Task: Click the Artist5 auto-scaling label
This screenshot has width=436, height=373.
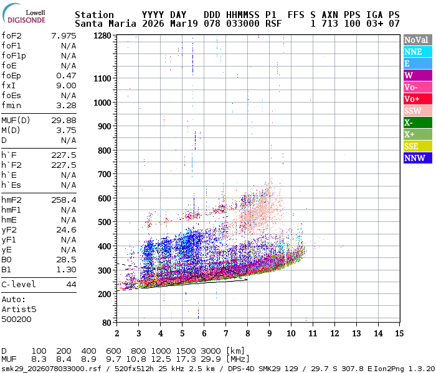Action: coord(19,309)
